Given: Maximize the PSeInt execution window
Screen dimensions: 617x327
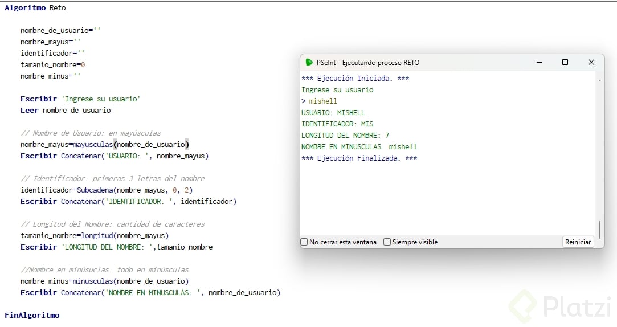Looking at the screenshot, I should tap(565, 62).
